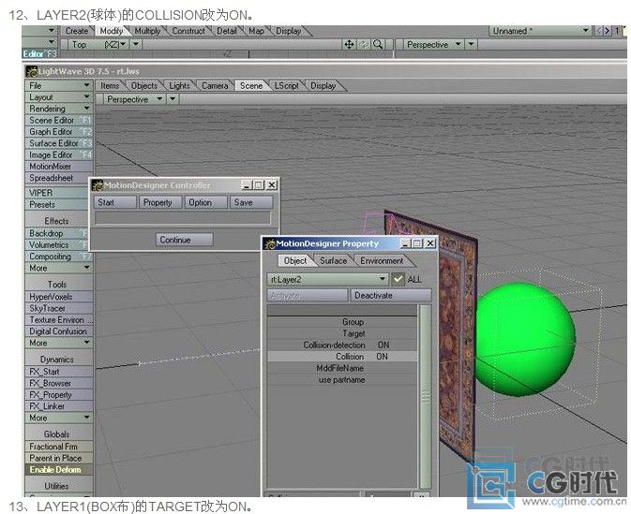Select the Target property row

(342, 333)
